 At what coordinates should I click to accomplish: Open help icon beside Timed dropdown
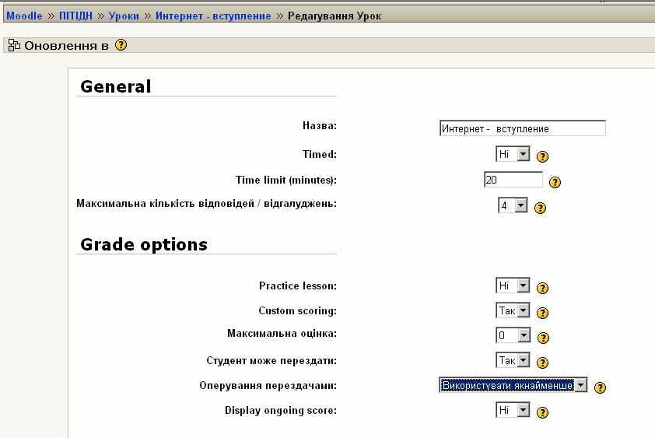[542, 156]
